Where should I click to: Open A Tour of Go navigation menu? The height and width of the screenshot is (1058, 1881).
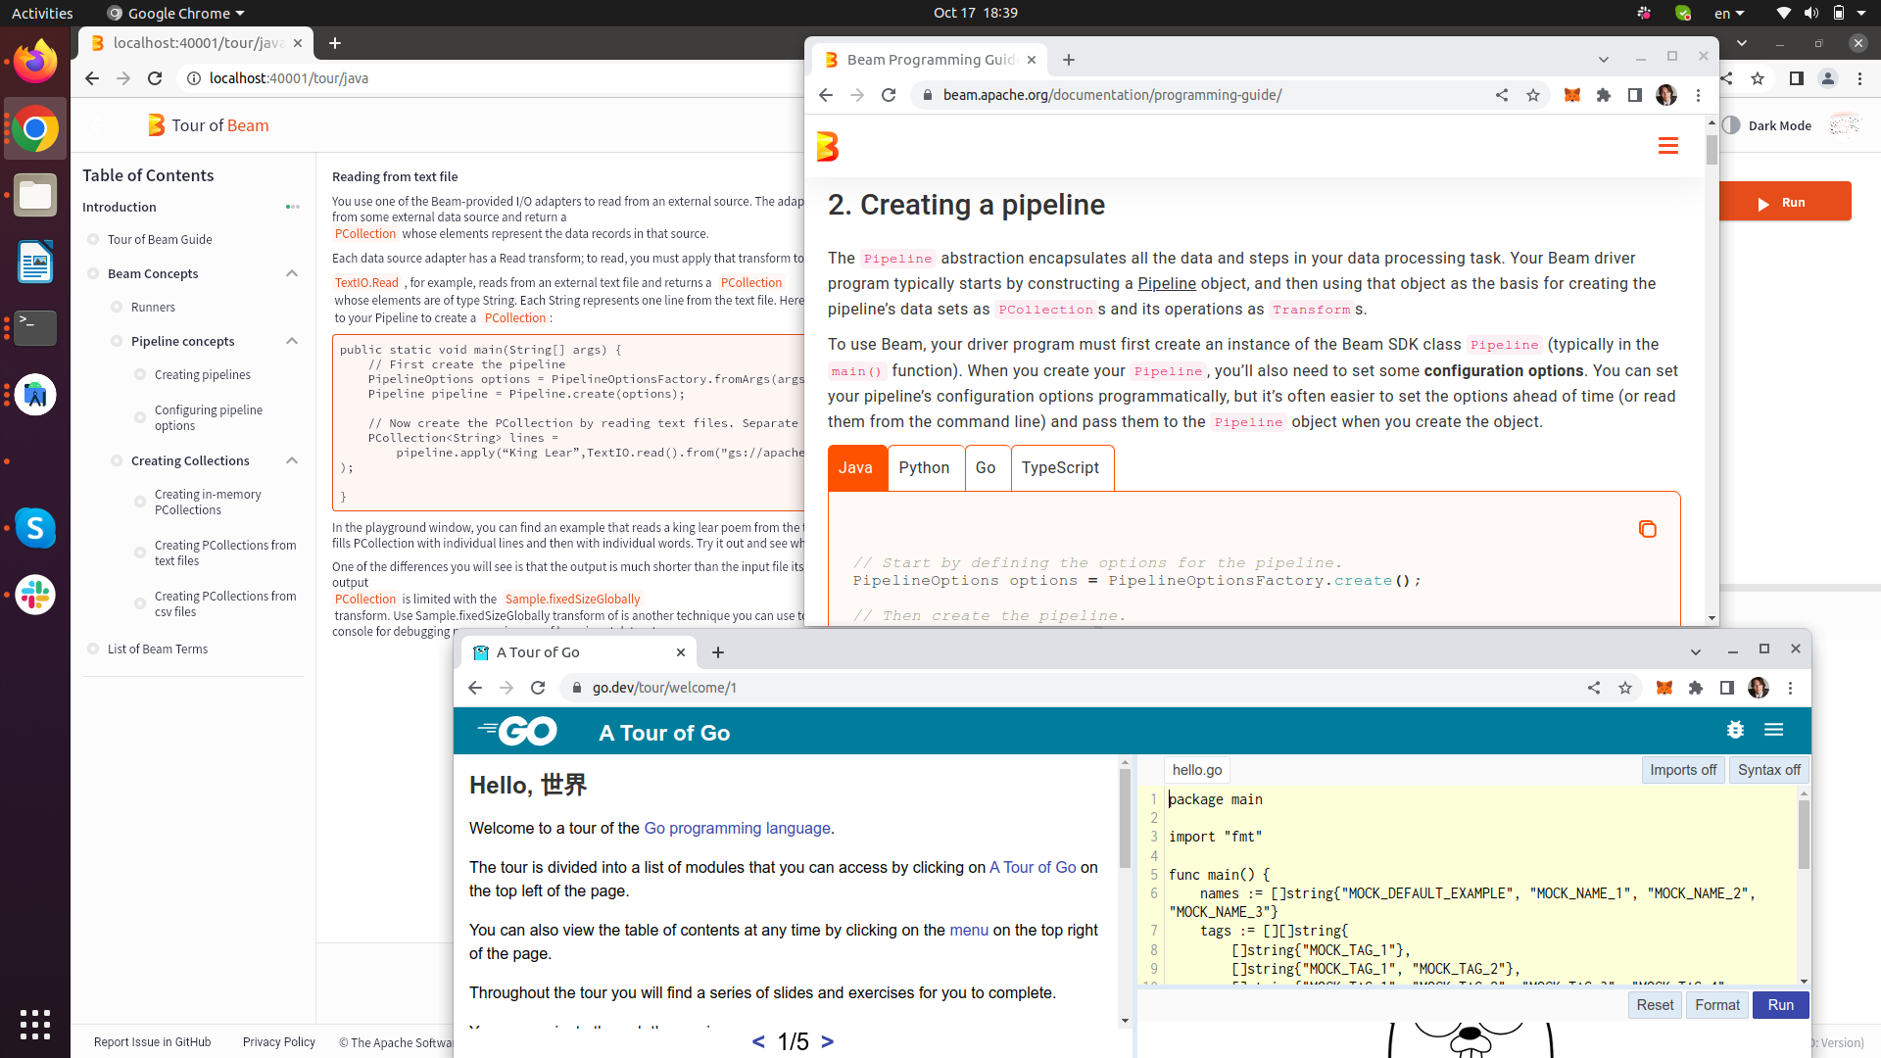click(x=1774, y=731)
